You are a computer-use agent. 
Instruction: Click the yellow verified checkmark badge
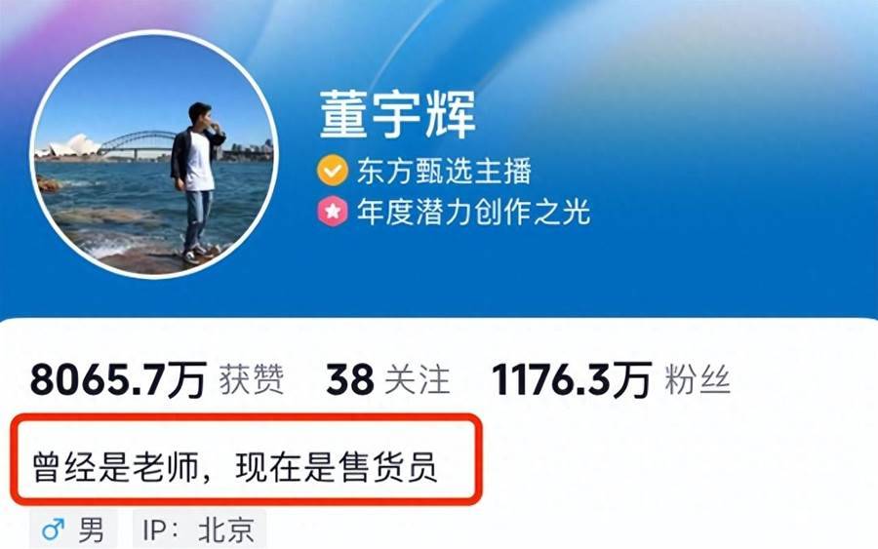(333, 171)
